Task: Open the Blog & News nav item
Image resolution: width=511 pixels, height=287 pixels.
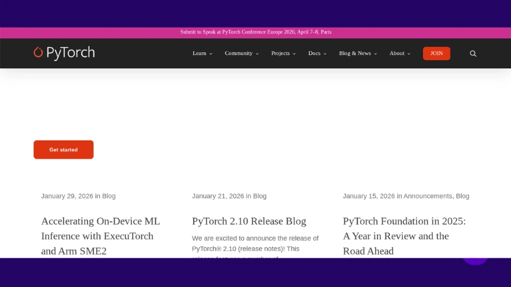Action: tap(355, 53)
